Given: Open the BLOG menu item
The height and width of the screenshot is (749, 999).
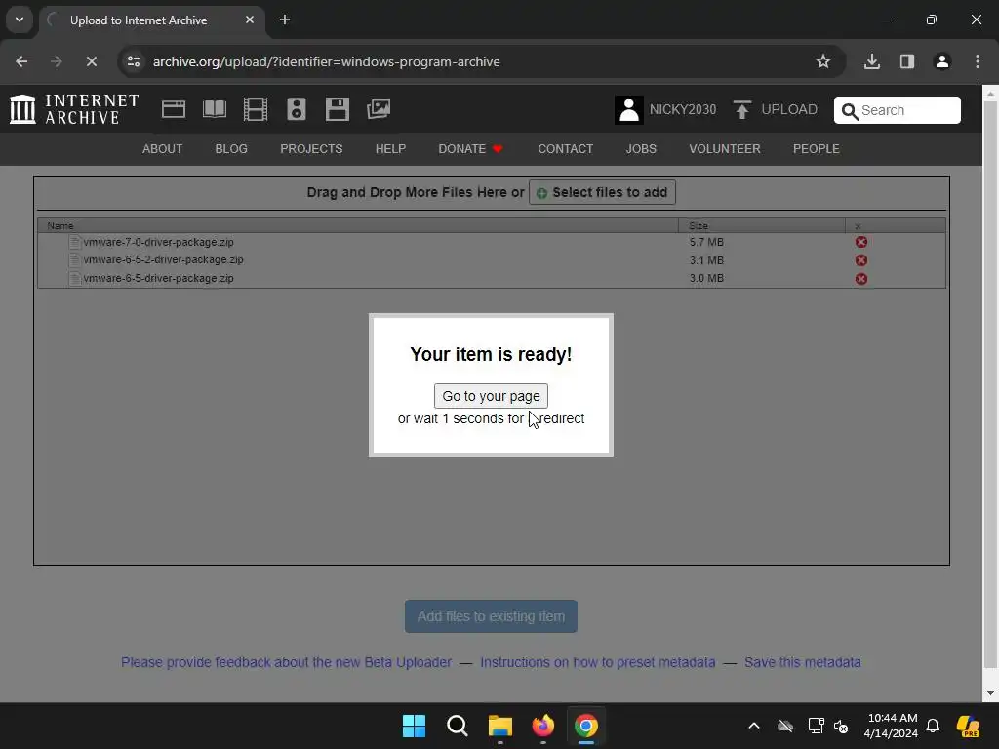Looking at the screenshot, I should coord(231,149).
